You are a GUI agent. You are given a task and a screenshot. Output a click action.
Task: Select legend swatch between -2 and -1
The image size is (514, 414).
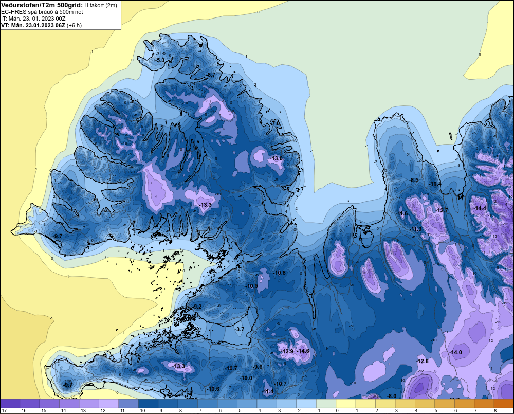[x=306, y=404]
